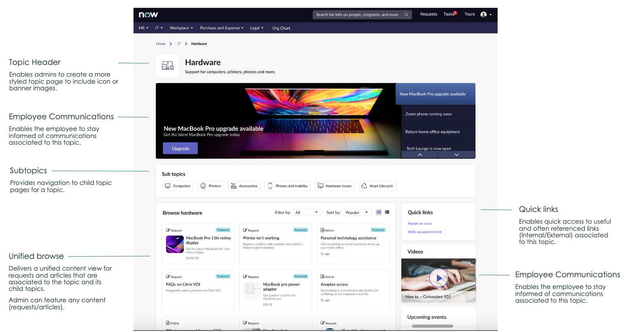Click the Hardware topic header icon
Image resolution: width=626 pixels, height=332 pixels.
coord(168,66)
